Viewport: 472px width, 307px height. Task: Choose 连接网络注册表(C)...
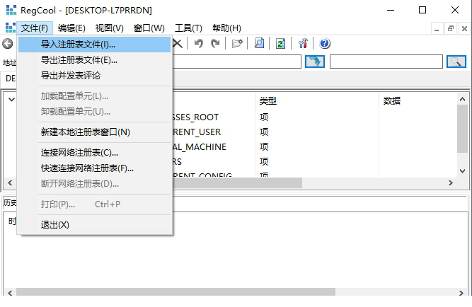95,153
